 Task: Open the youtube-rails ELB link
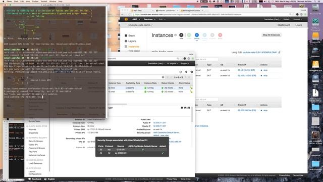tap(260, 53)
